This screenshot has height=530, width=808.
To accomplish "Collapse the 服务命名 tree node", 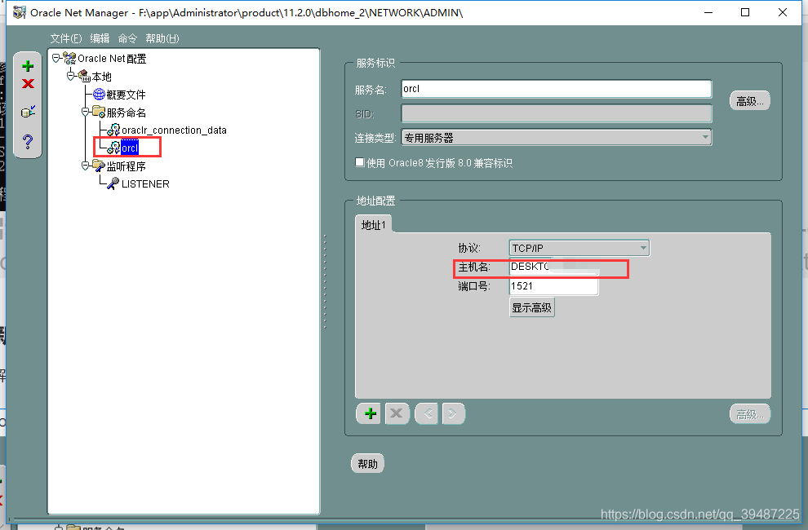I will pyautogui.click(x=85, y=112).
